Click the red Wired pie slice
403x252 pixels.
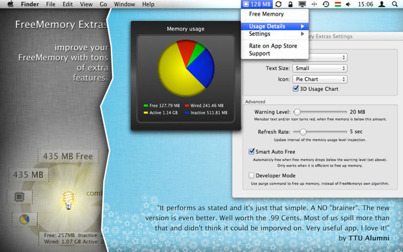[x=186, y=49]
